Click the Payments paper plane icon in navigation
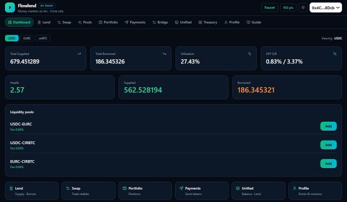 click(x=127, y=22)
